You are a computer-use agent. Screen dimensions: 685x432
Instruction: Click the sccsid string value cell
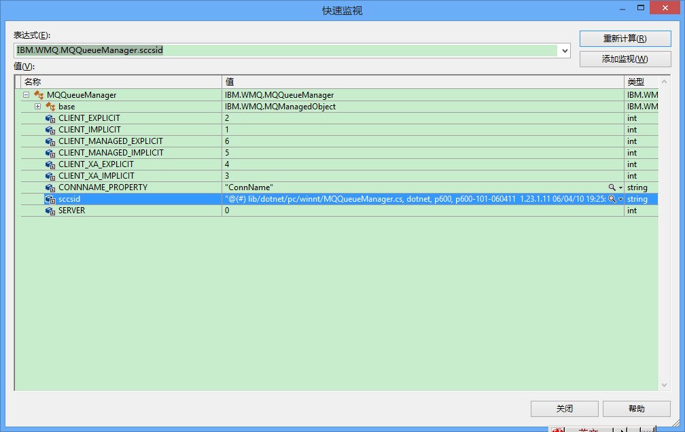coord(423,199)
